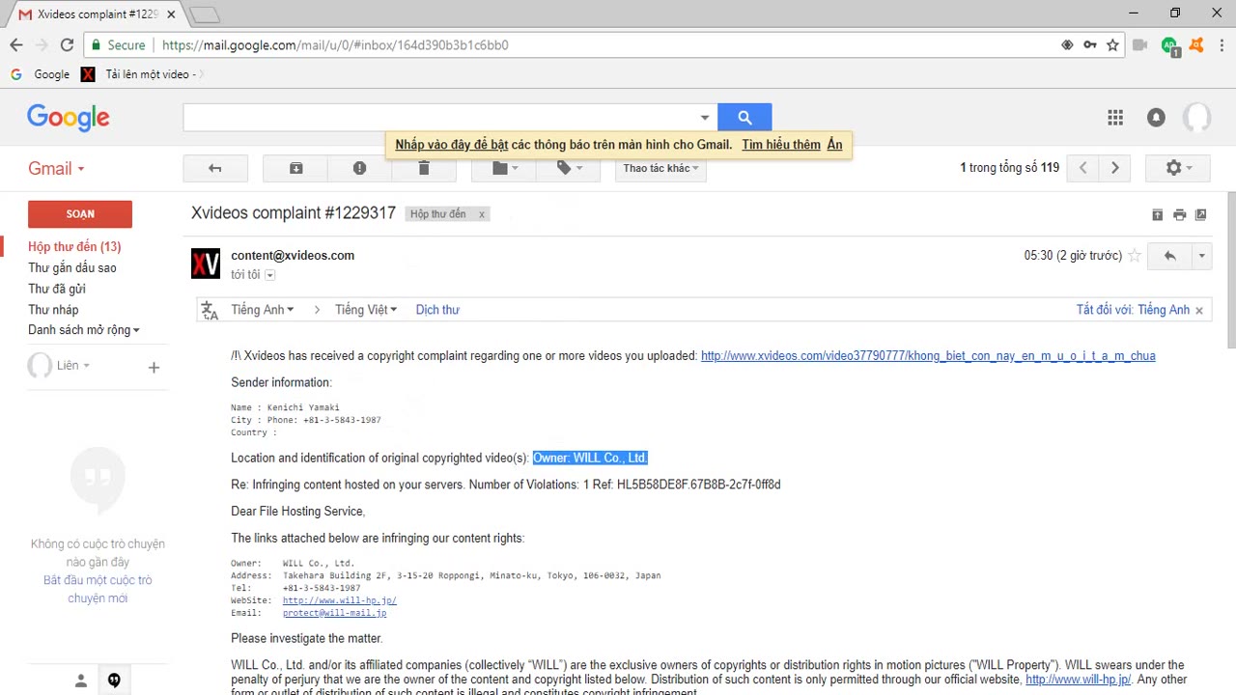The height and width of the screenshot is (695, 1236).
Task: Open more reply options dropdown
Action: 1202,256
